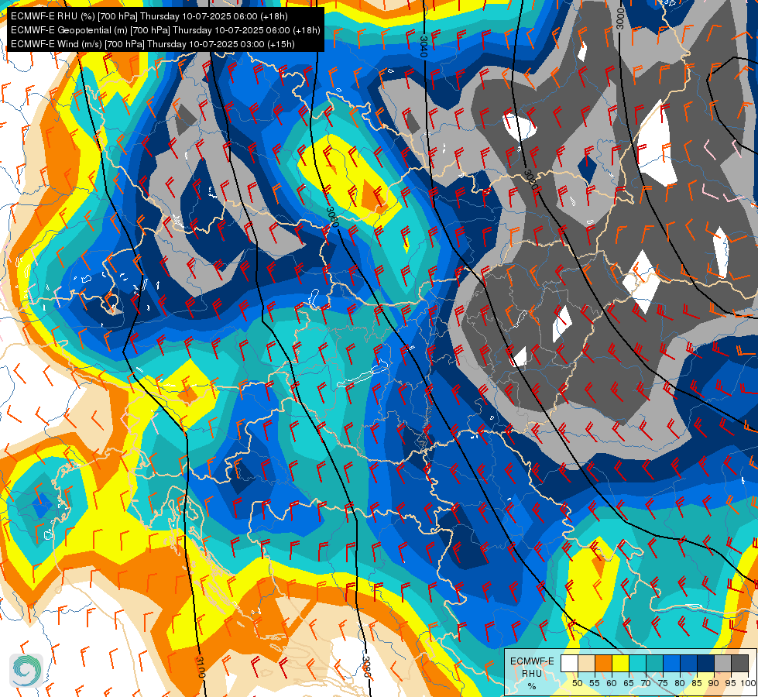
Task: Click the legend tick value 65
Action: click(x=629, y=684)
